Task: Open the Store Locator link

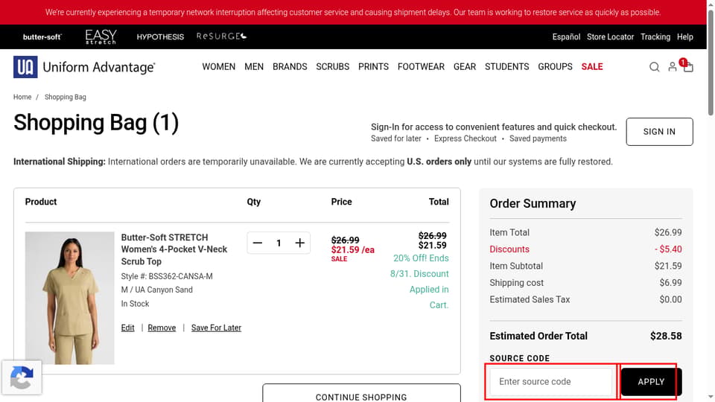Action: point(610,37)
